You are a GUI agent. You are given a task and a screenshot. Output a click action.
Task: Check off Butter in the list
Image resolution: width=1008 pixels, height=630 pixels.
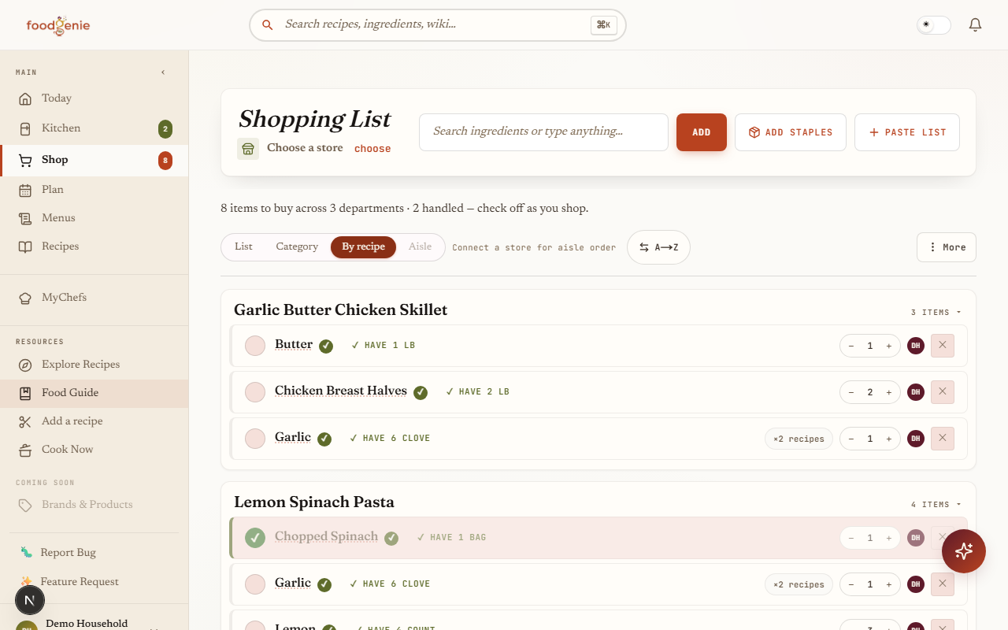255,346
